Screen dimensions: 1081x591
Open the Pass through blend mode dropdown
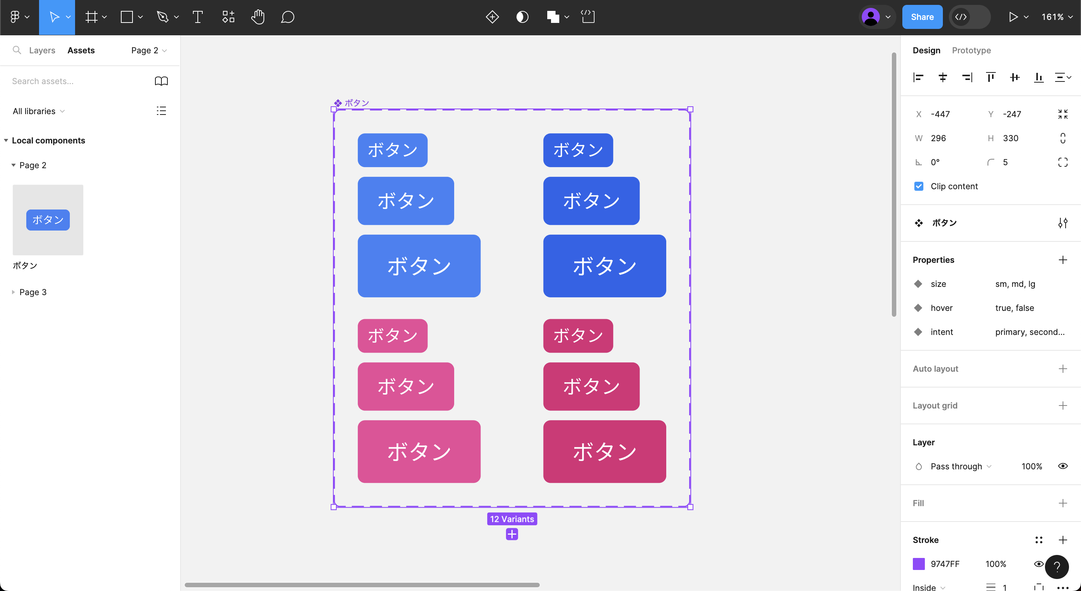tap(961, 466)
